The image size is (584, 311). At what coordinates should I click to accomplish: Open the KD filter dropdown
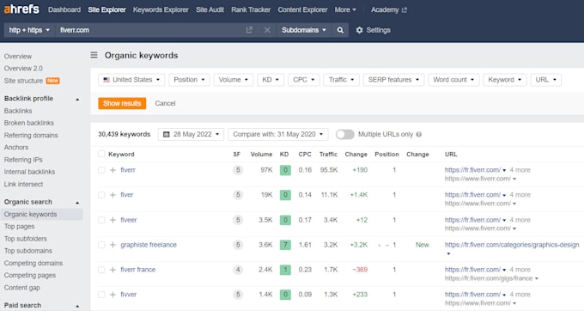pos(271,80)
